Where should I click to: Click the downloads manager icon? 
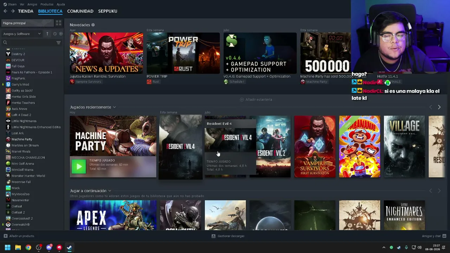213,236
